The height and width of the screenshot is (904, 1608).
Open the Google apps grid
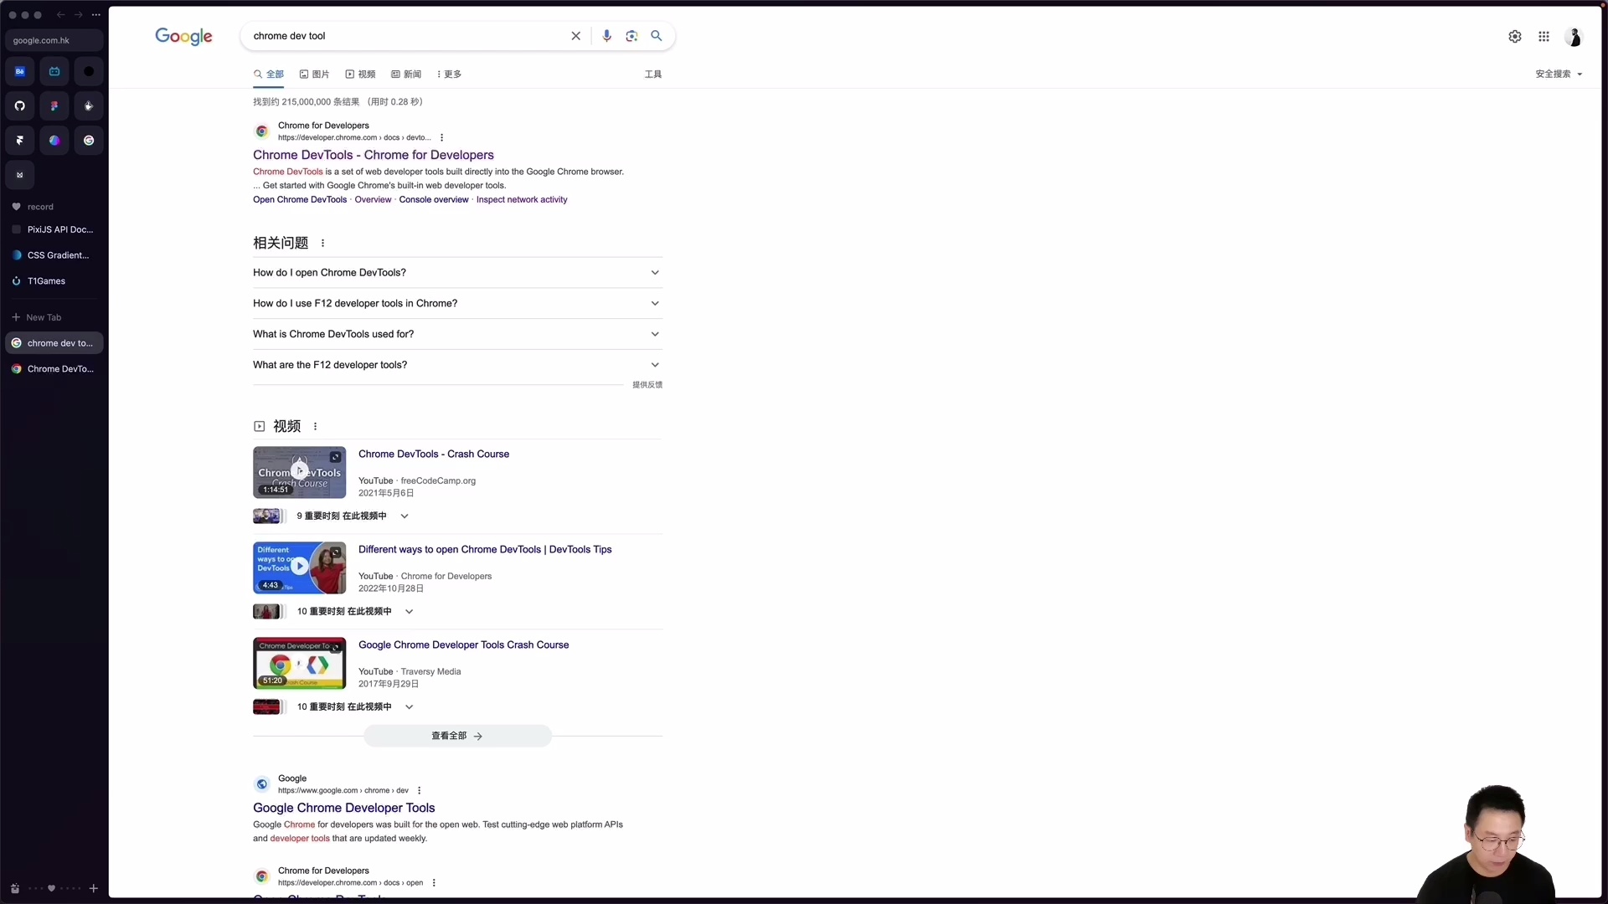(1545, 36)
